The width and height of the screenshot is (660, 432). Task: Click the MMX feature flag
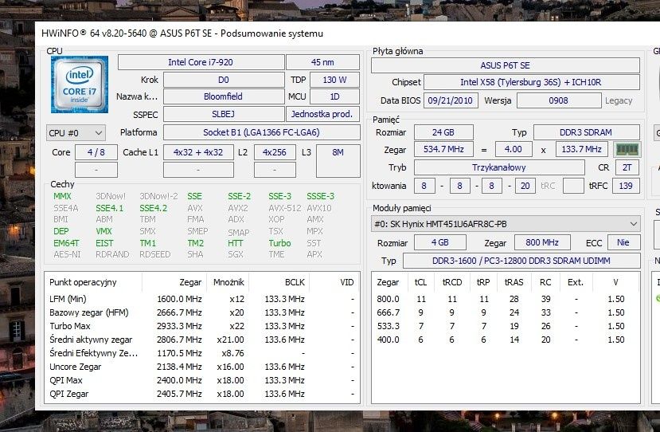point(62,196)
